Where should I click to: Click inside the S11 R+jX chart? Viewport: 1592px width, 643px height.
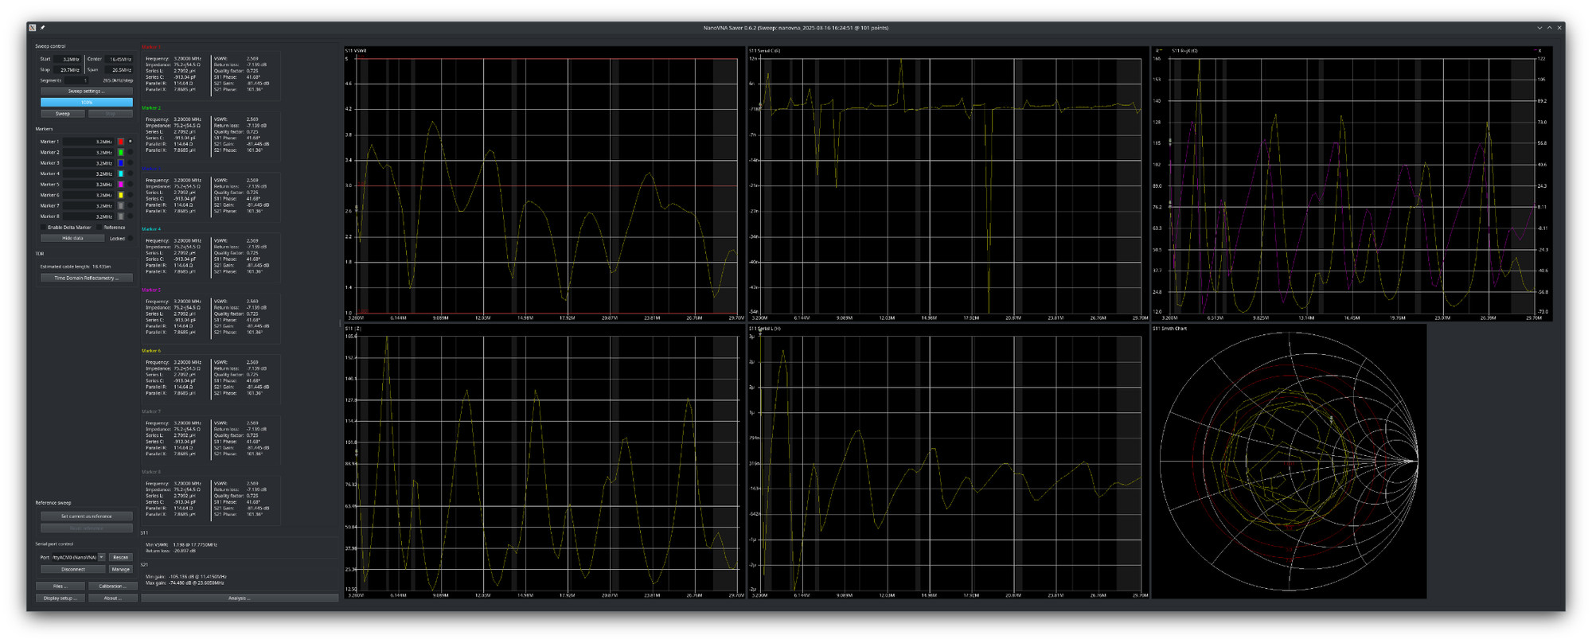click(1351, 185)
